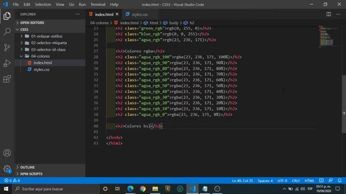Open the Terminal menu
Image resolution: width=346 pixels, height=194 pixels.
click(x=98, y=4)
